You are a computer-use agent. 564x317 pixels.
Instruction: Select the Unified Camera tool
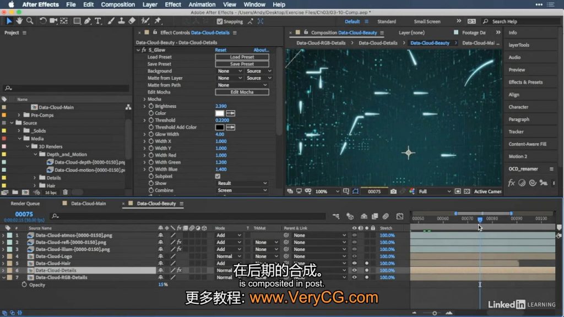pyautogui.click(x=53, y=21)
